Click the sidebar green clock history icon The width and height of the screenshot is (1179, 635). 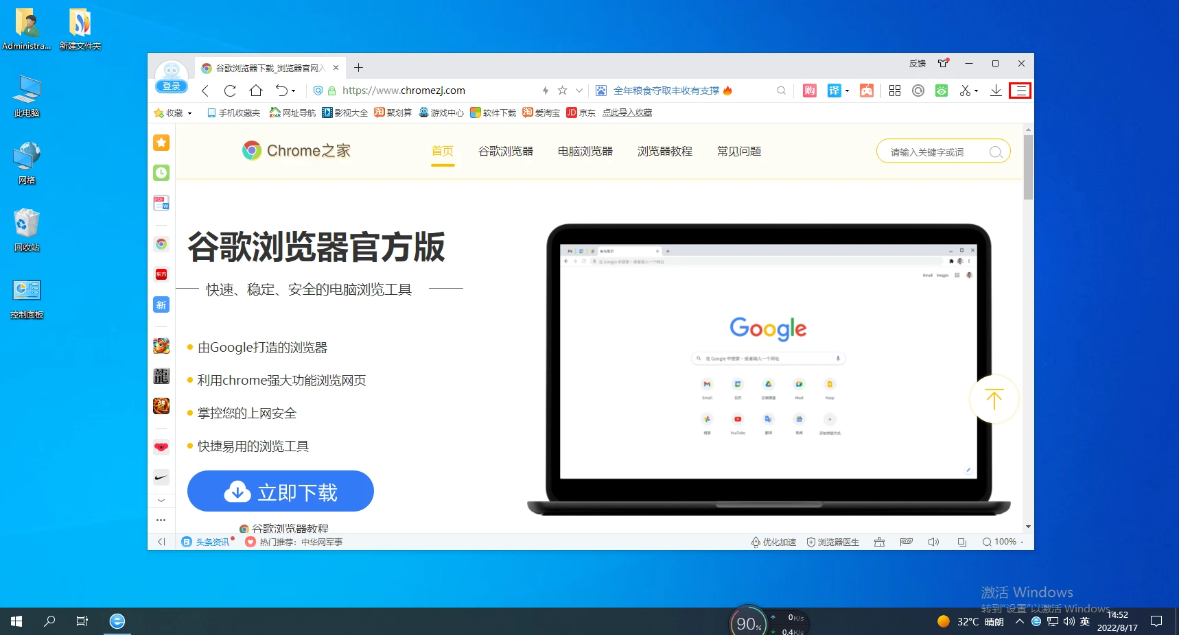pos(161,173)
